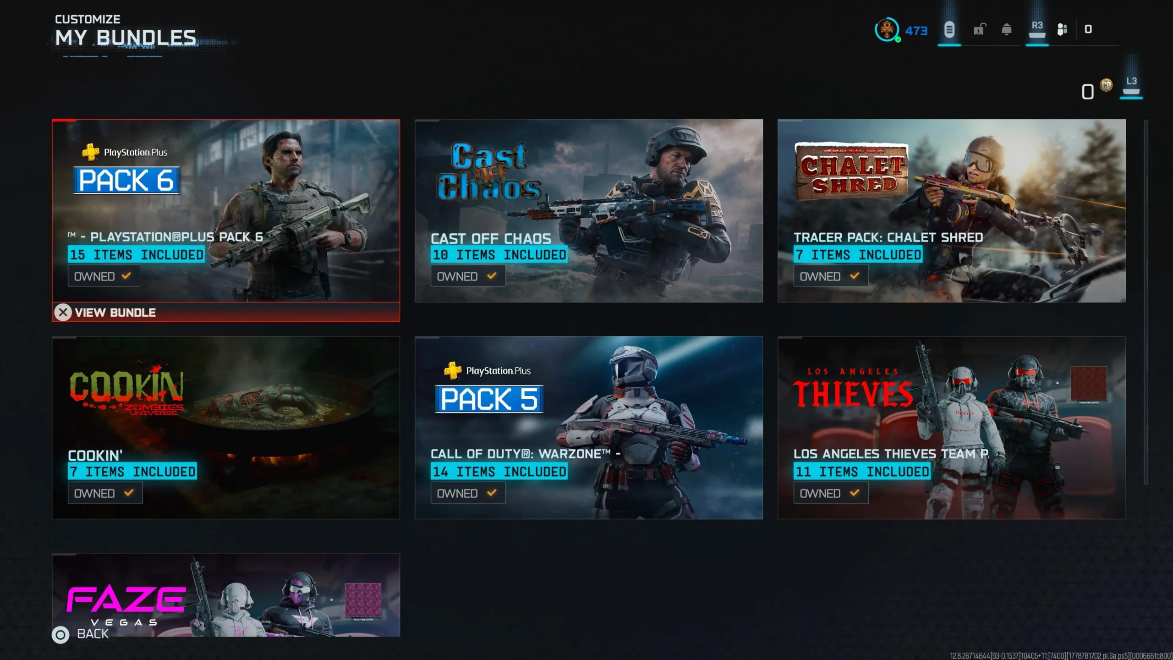This screenshot has width=1173, height=660.
Task: Open the Warzone PlayStation Plus Pack 5 card
Action: tap(589, 428)
